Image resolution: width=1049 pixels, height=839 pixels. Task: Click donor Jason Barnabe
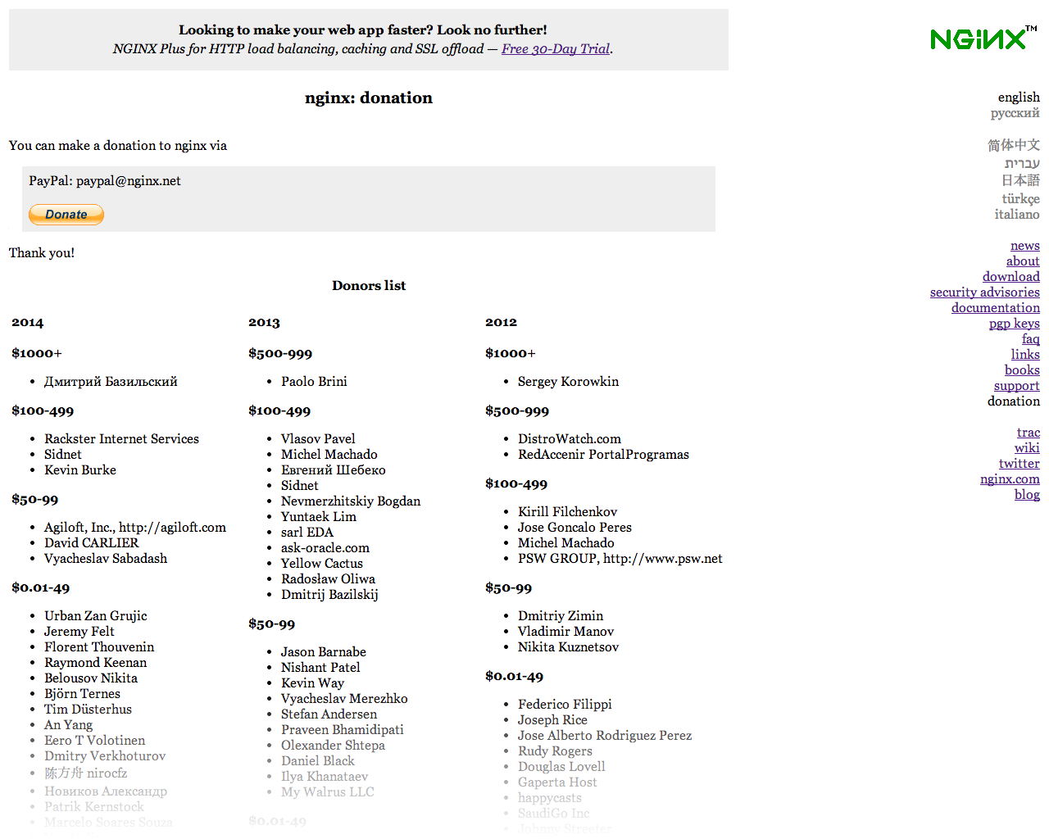[324, 652]
